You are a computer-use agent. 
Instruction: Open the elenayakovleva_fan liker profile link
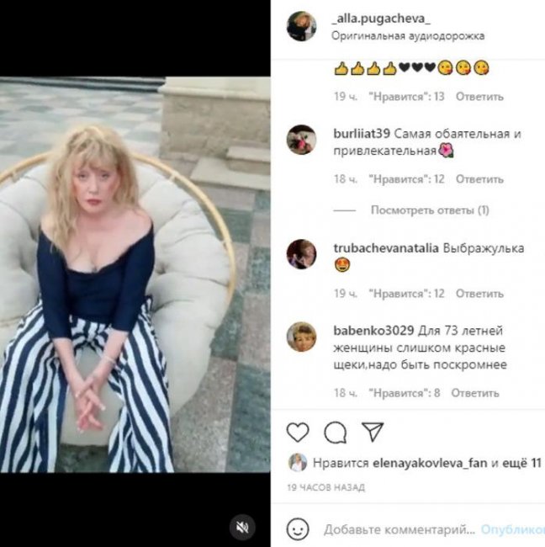click(430, 463)
